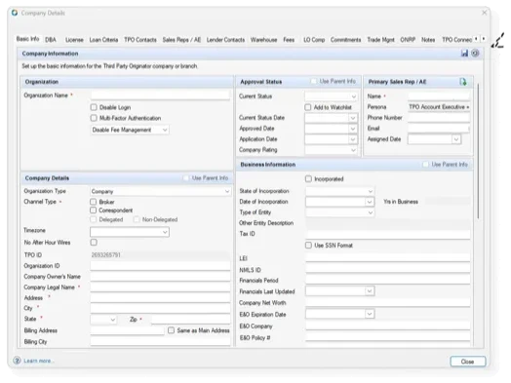Go to Sales Reps / AE tab

(x=181, y=40)
